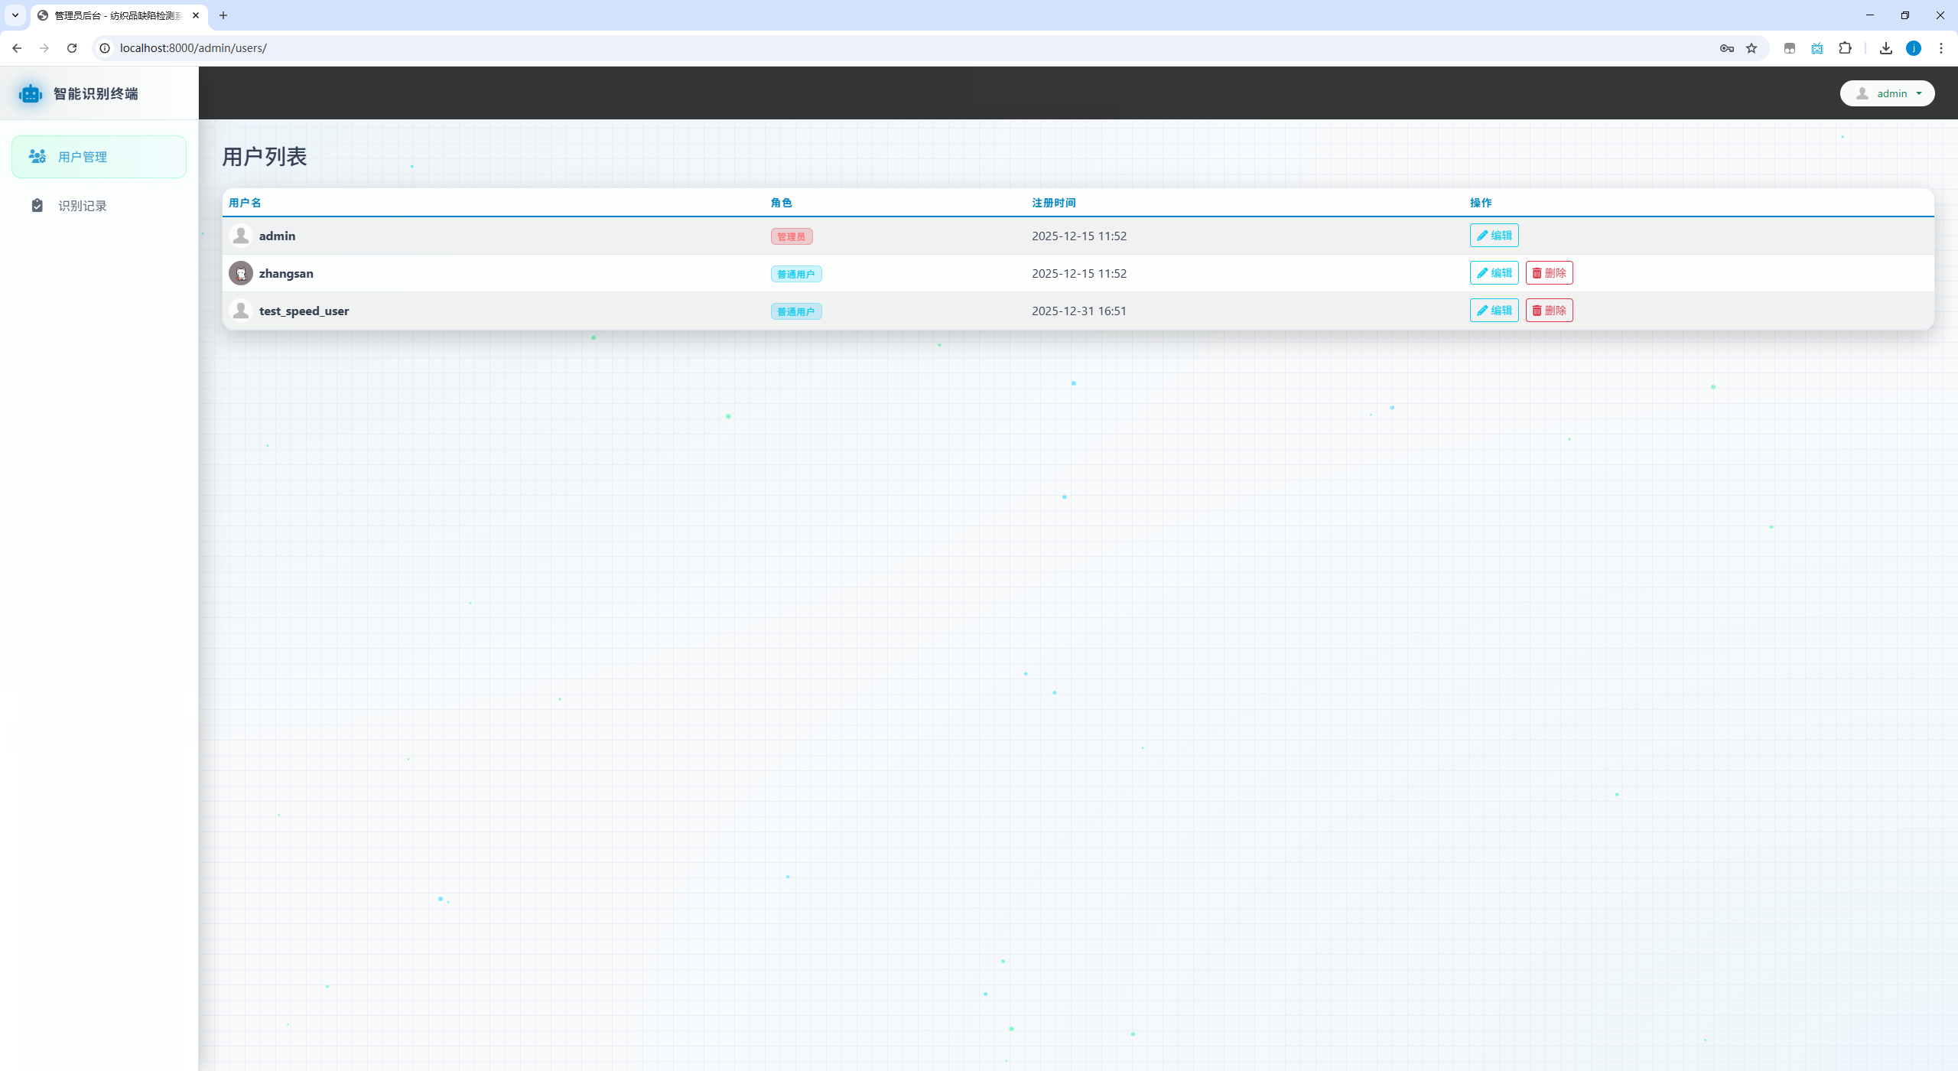Bookmark this page with star icon

[1751, 48]
